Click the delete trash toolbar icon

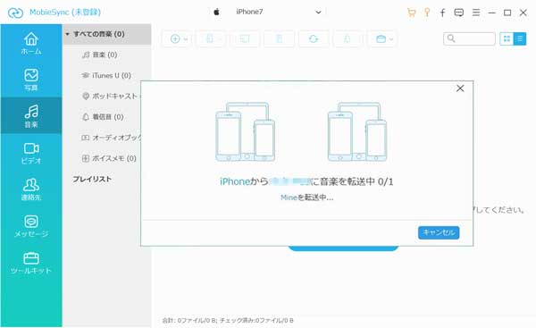[x=279, y=39]
